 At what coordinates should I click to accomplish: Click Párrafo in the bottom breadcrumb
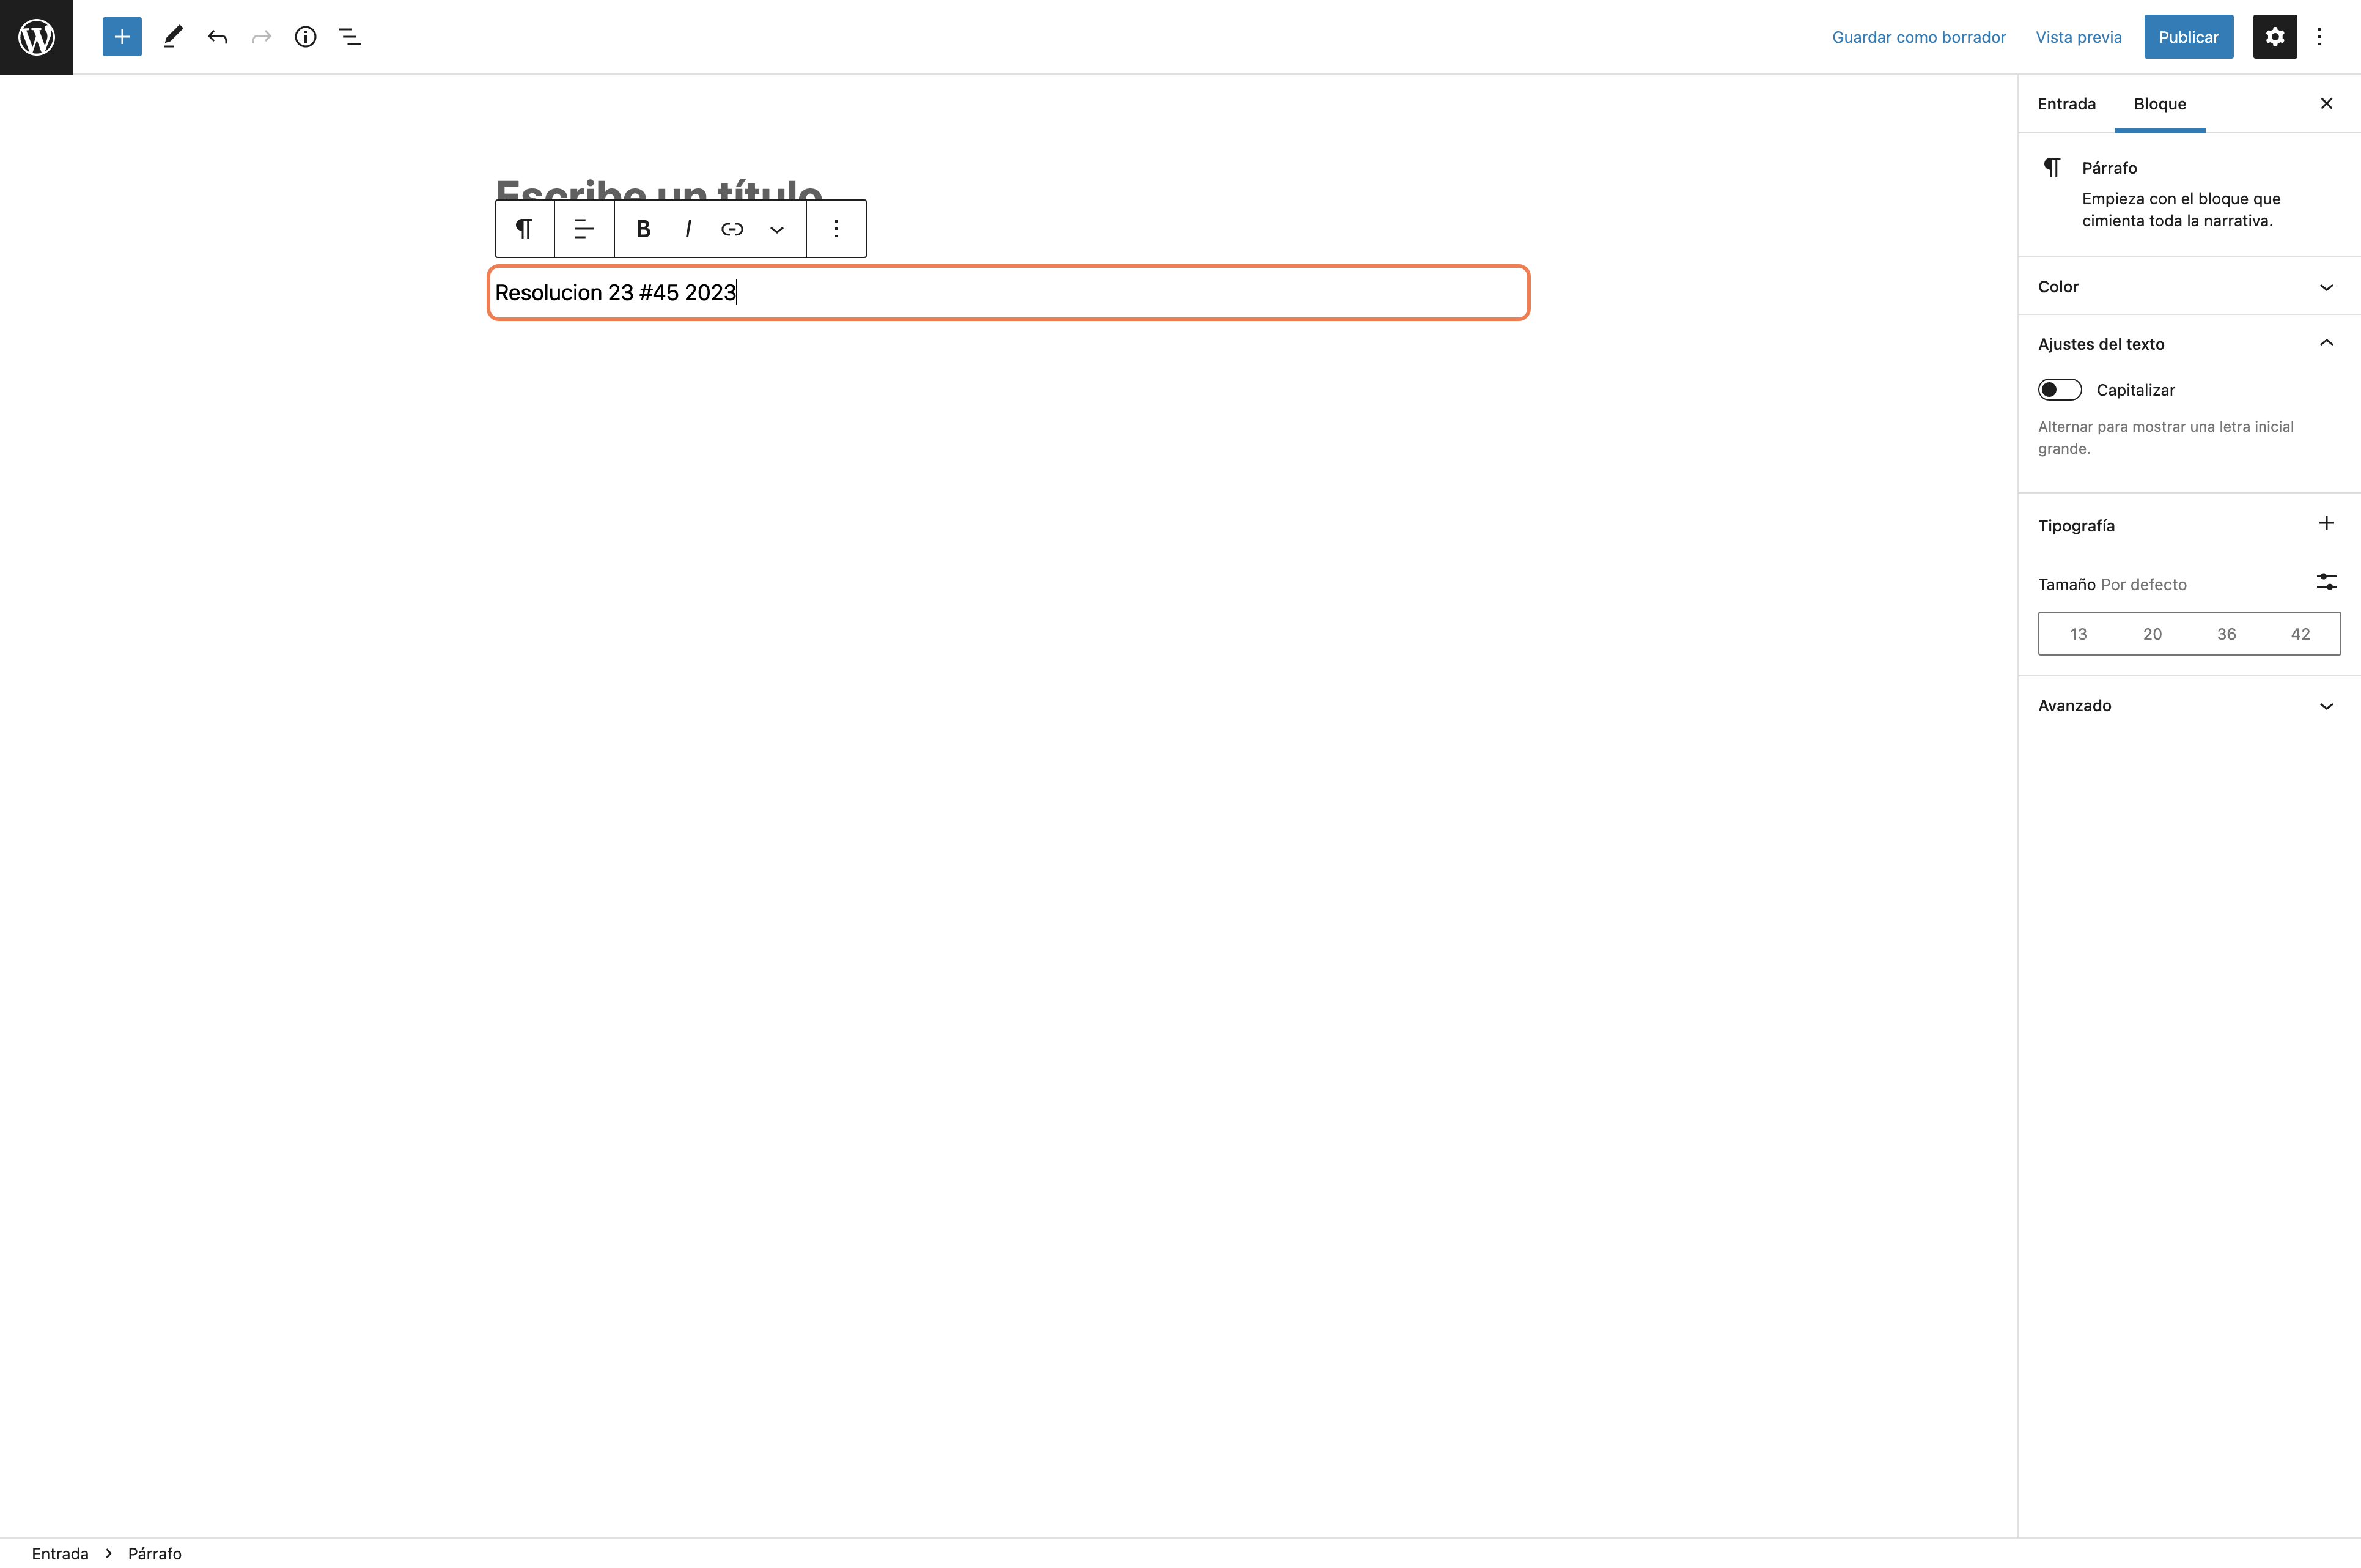coord(155,1553)
